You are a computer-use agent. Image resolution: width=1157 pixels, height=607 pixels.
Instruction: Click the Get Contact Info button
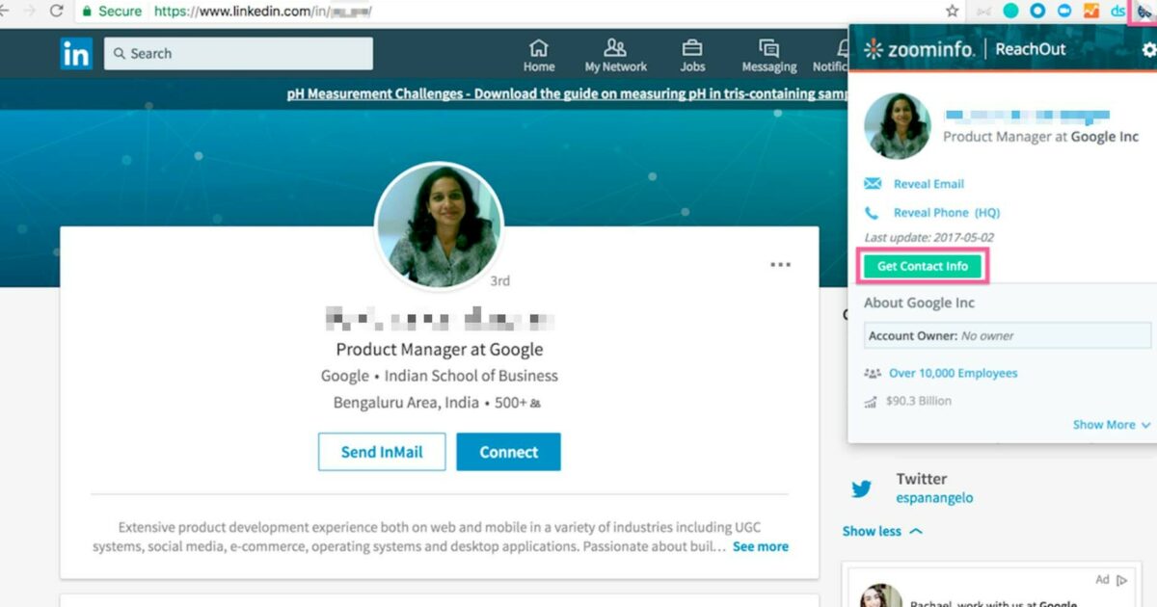pos(922,266)
